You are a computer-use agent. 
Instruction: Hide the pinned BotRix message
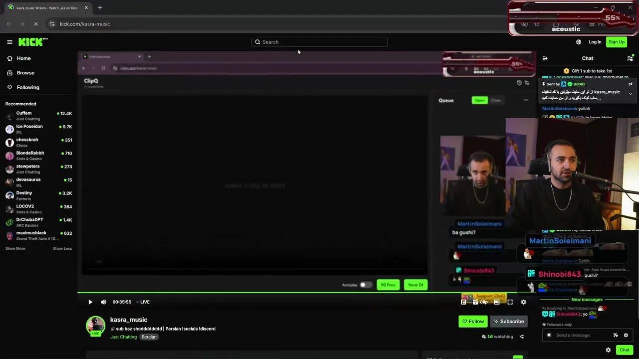click(631, 84)
